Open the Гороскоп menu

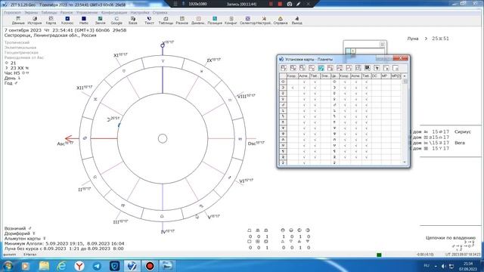pyautogui.click(x=12, y=13)
